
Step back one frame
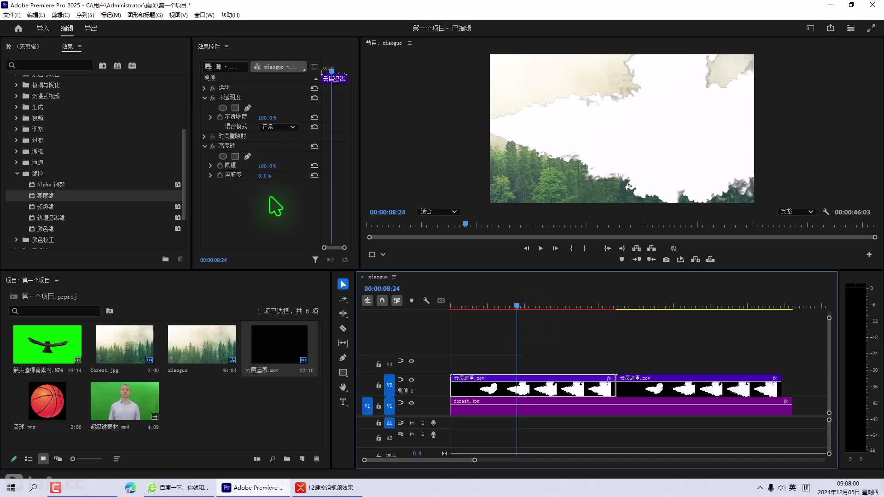526,248
